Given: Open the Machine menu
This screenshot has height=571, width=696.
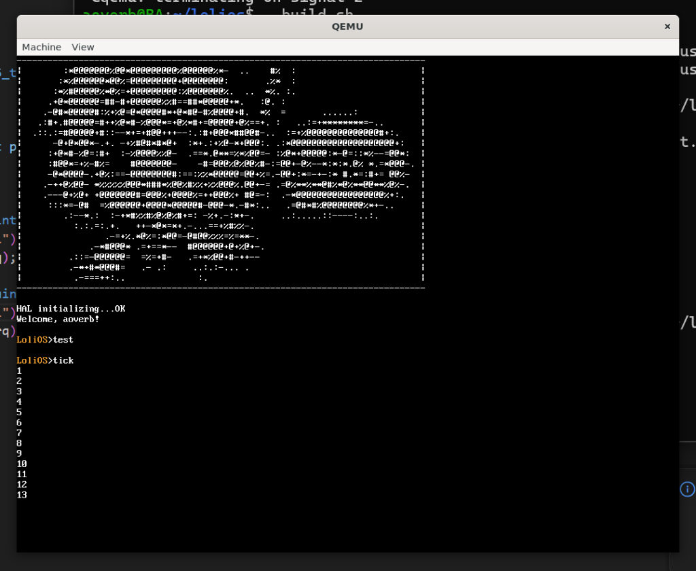Looking at the screenshot, I should pos(41,47).
